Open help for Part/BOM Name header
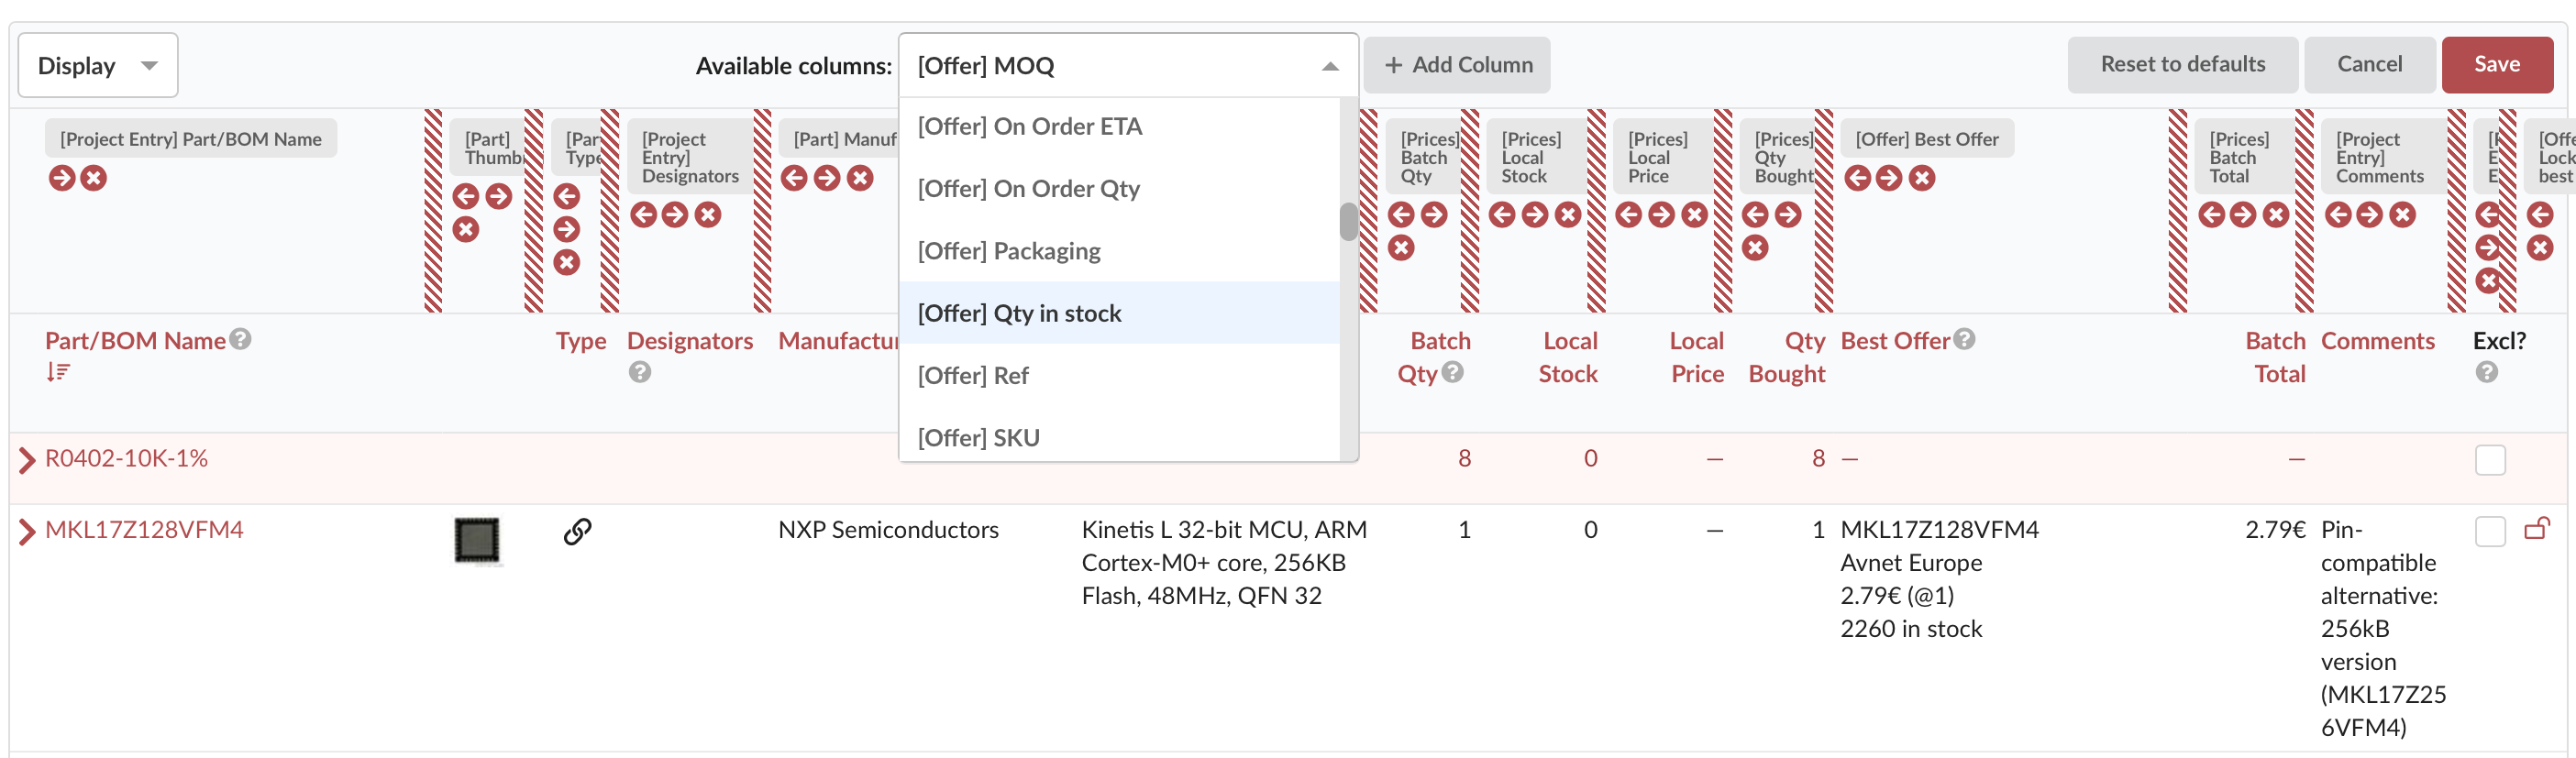The height and width of the screenshot is (758, 2576). click(x=240, y=340)
